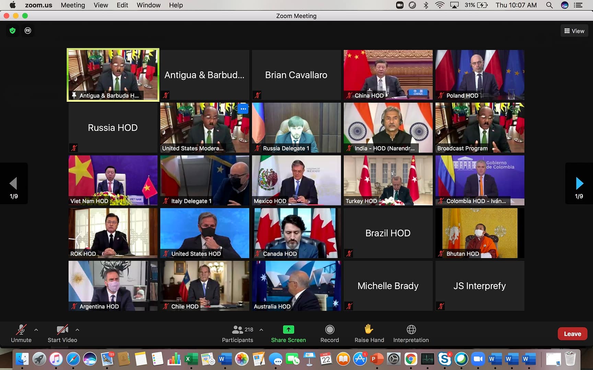Click the green encryption shield icon
The image size is (593, 370).
click(13, 31)
